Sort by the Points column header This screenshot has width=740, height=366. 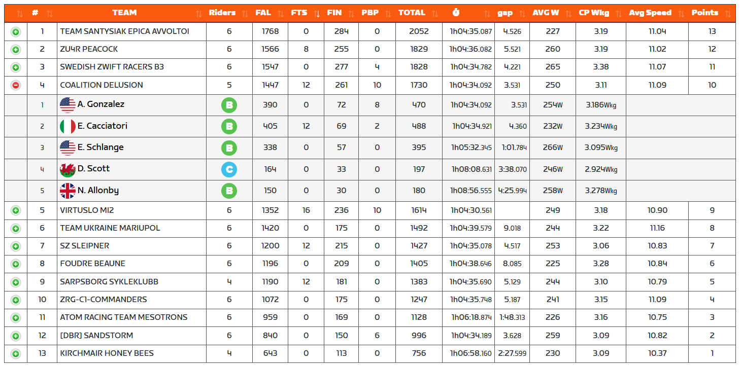tap(705, 13)
